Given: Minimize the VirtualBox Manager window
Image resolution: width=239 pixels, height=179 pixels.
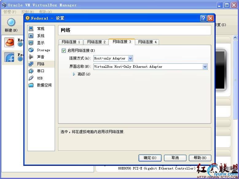Looking at the screenshot, I should click(x=219, y=5).
